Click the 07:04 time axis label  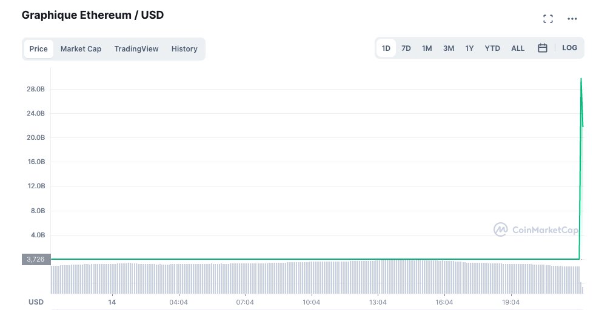tap(245, 302)
